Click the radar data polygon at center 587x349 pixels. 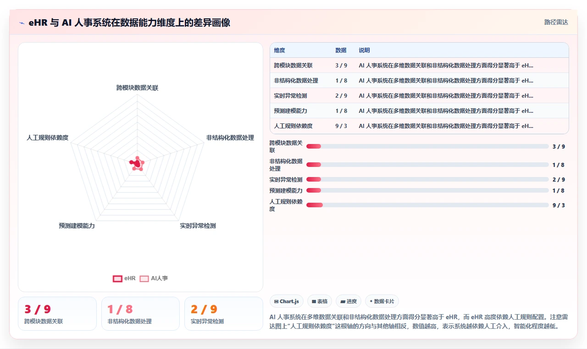pos(137,164)
